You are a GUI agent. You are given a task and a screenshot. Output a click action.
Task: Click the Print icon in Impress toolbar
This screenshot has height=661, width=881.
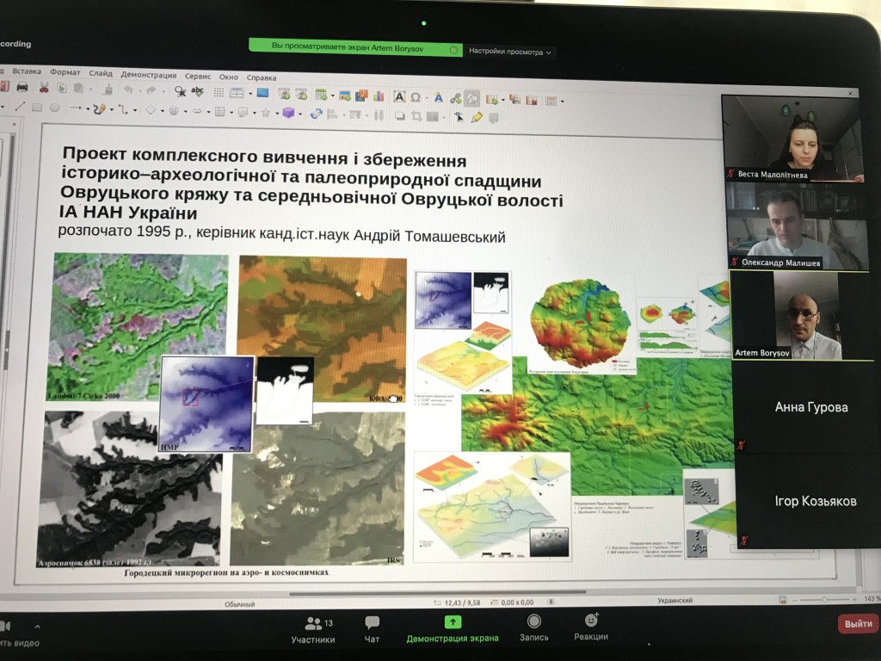click(x=22, y=87)
